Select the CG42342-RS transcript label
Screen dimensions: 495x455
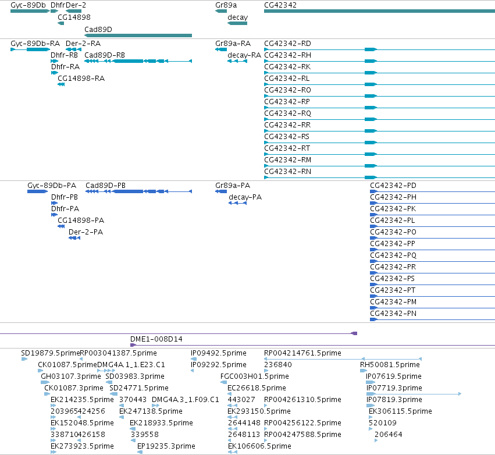[x=287, y=136]
